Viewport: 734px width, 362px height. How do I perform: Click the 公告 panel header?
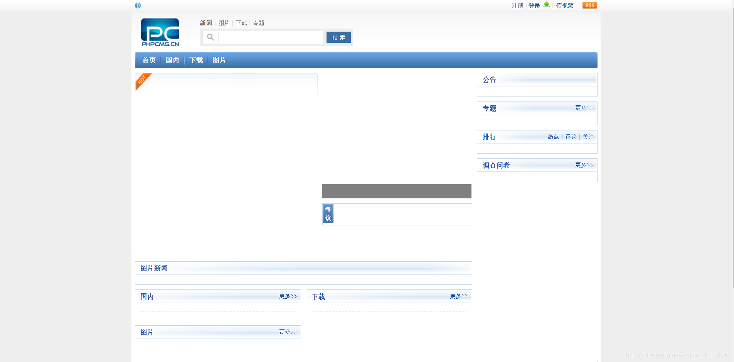[489, 80]
